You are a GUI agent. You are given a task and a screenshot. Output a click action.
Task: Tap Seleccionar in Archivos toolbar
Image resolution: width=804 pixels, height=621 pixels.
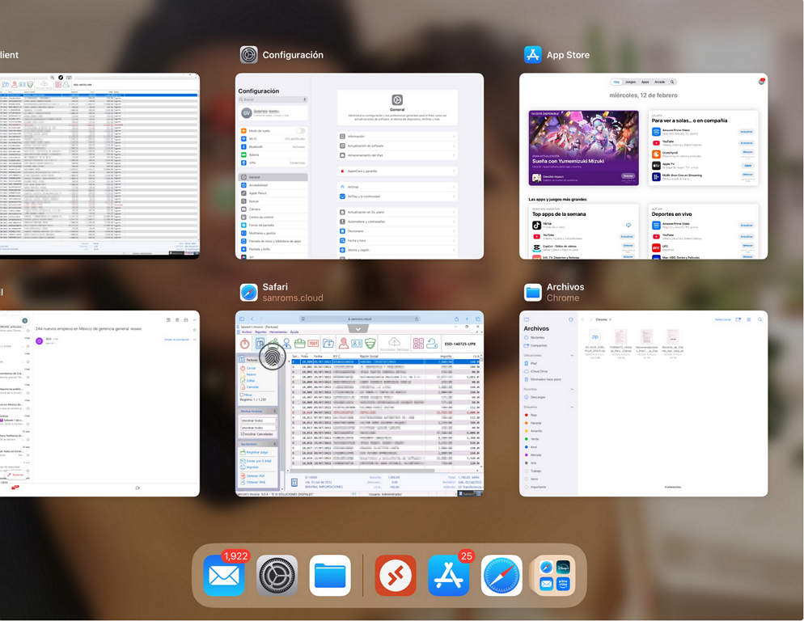tap(723, 319)
